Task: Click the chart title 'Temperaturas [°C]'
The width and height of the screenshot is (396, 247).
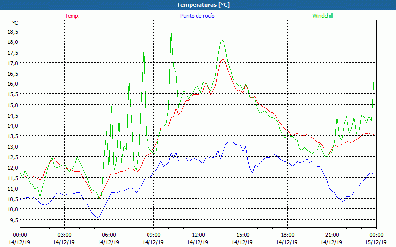Action: (x=203, y=5)
